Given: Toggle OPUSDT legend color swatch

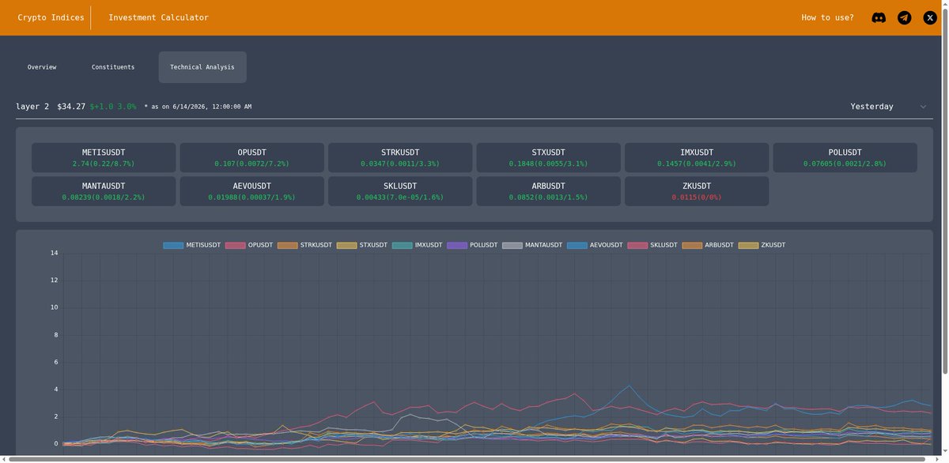Looking at the screenshot, I should coord(235,246).
